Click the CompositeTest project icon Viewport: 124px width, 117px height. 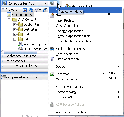[9, 15]
